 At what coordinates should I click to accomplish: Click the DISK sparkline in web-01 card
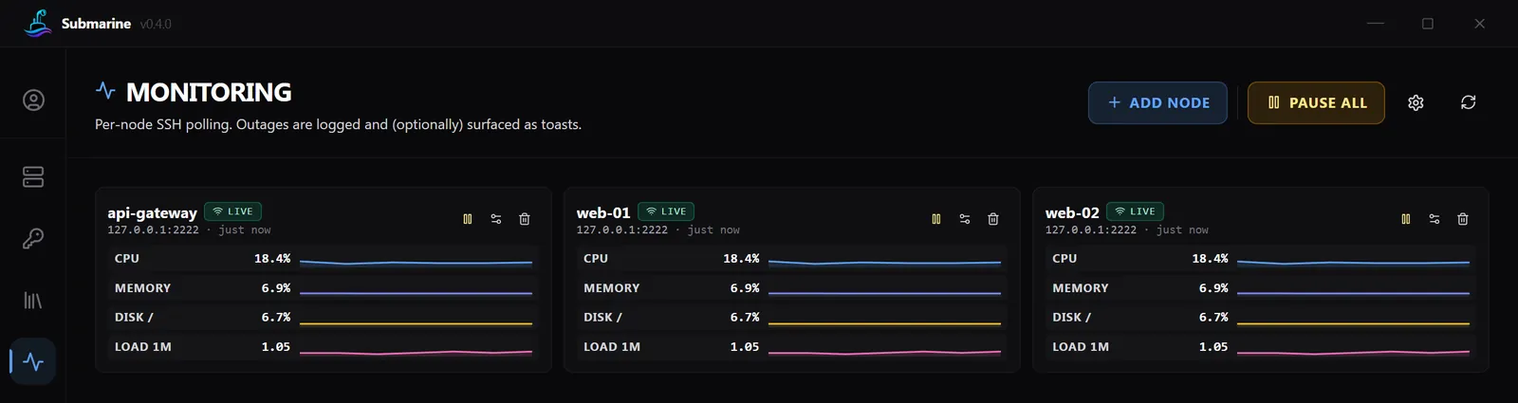[884, 322]
